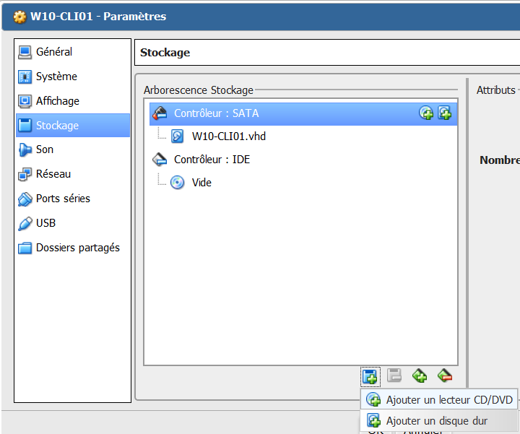The height and width of the screenshot is (434, 520).
Task: Open the Son settings category
Action: 73,149
